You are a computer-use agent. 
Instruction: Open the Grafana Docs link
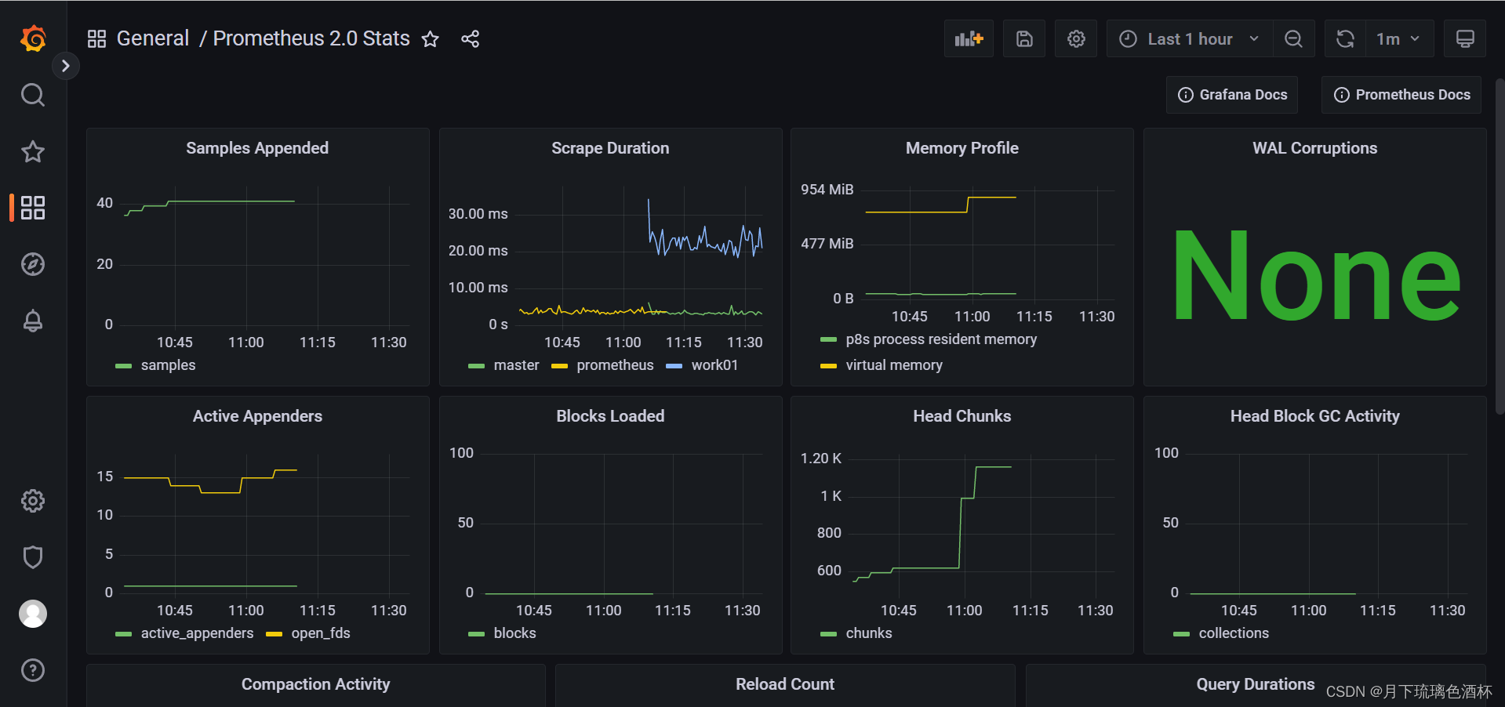(x=1232, y=95)
